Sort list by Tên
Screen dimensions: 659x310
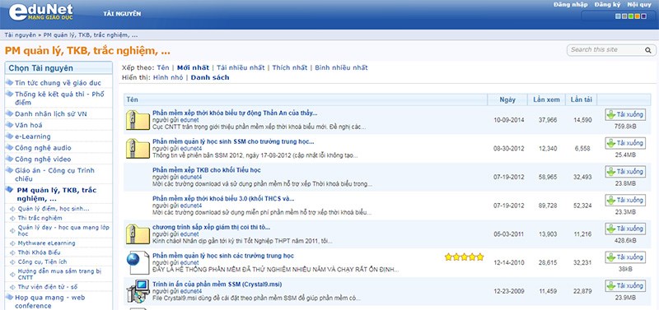click(163, 67)
